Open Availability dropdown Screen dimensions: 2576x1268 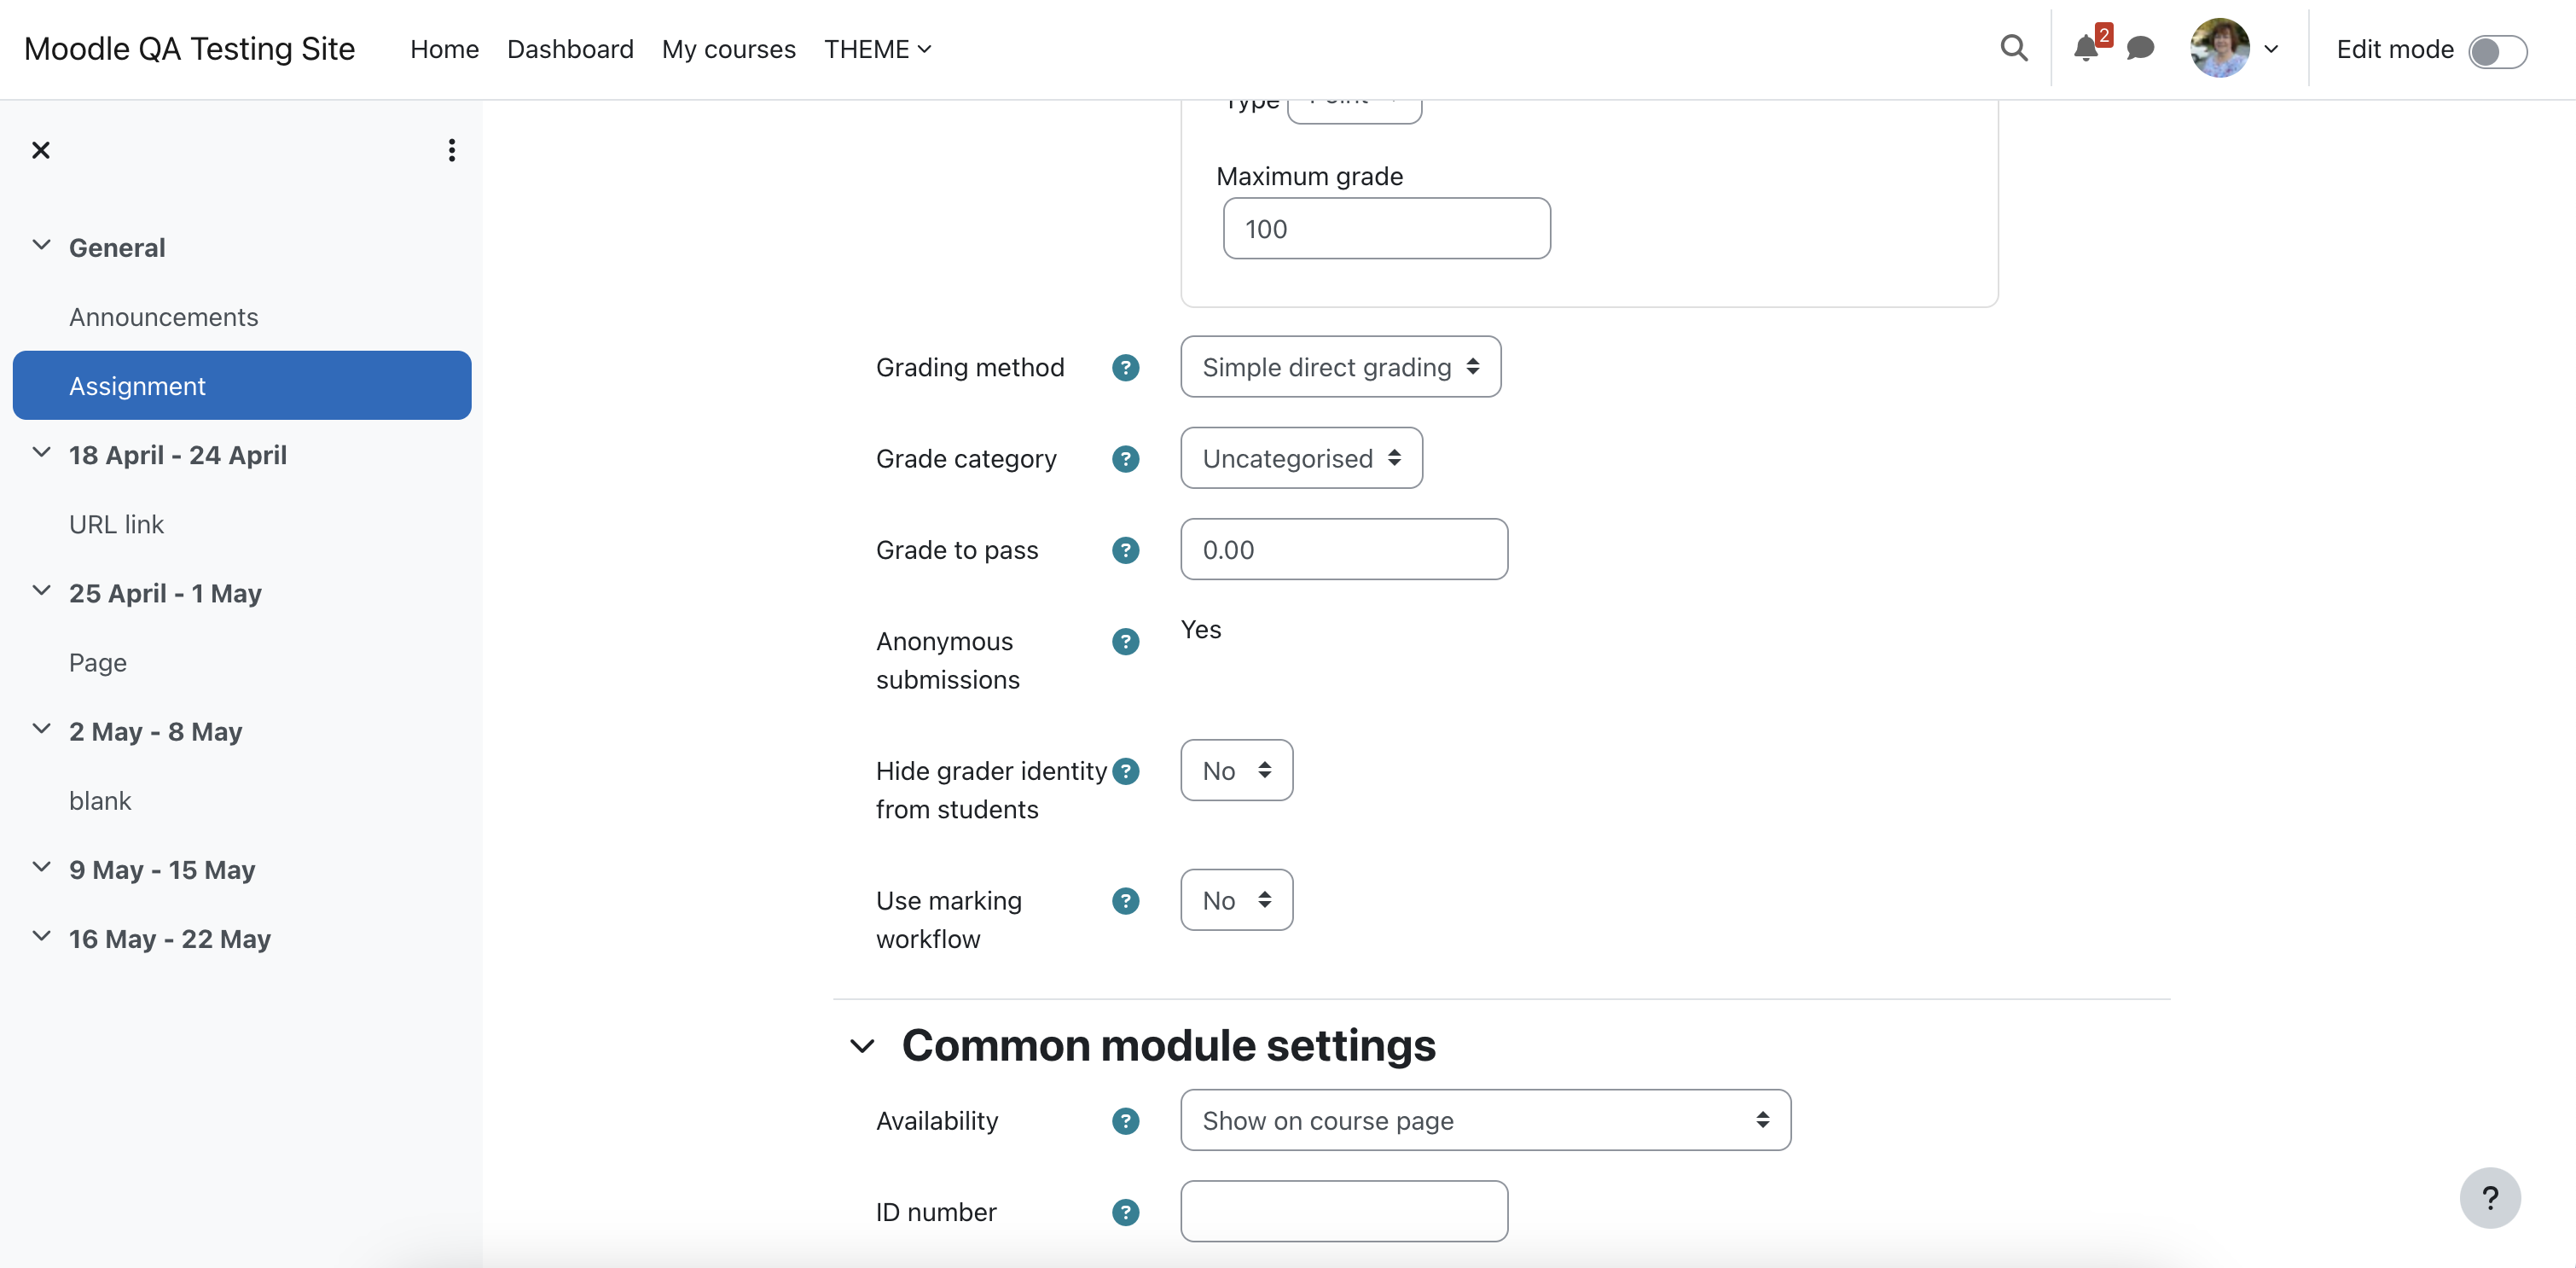click(x=1485, y=1121)
